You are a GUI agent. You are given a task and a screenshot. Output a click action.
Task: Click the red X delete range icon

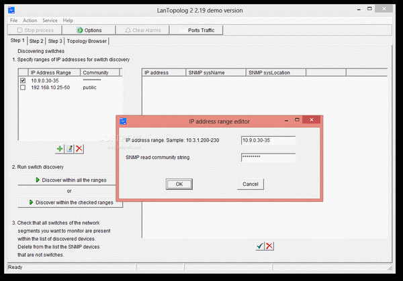(x=79, y=149)
